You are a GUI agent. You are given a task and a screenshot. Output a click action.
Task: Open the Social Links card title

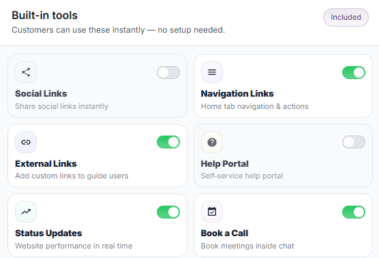tap(41, 94)
